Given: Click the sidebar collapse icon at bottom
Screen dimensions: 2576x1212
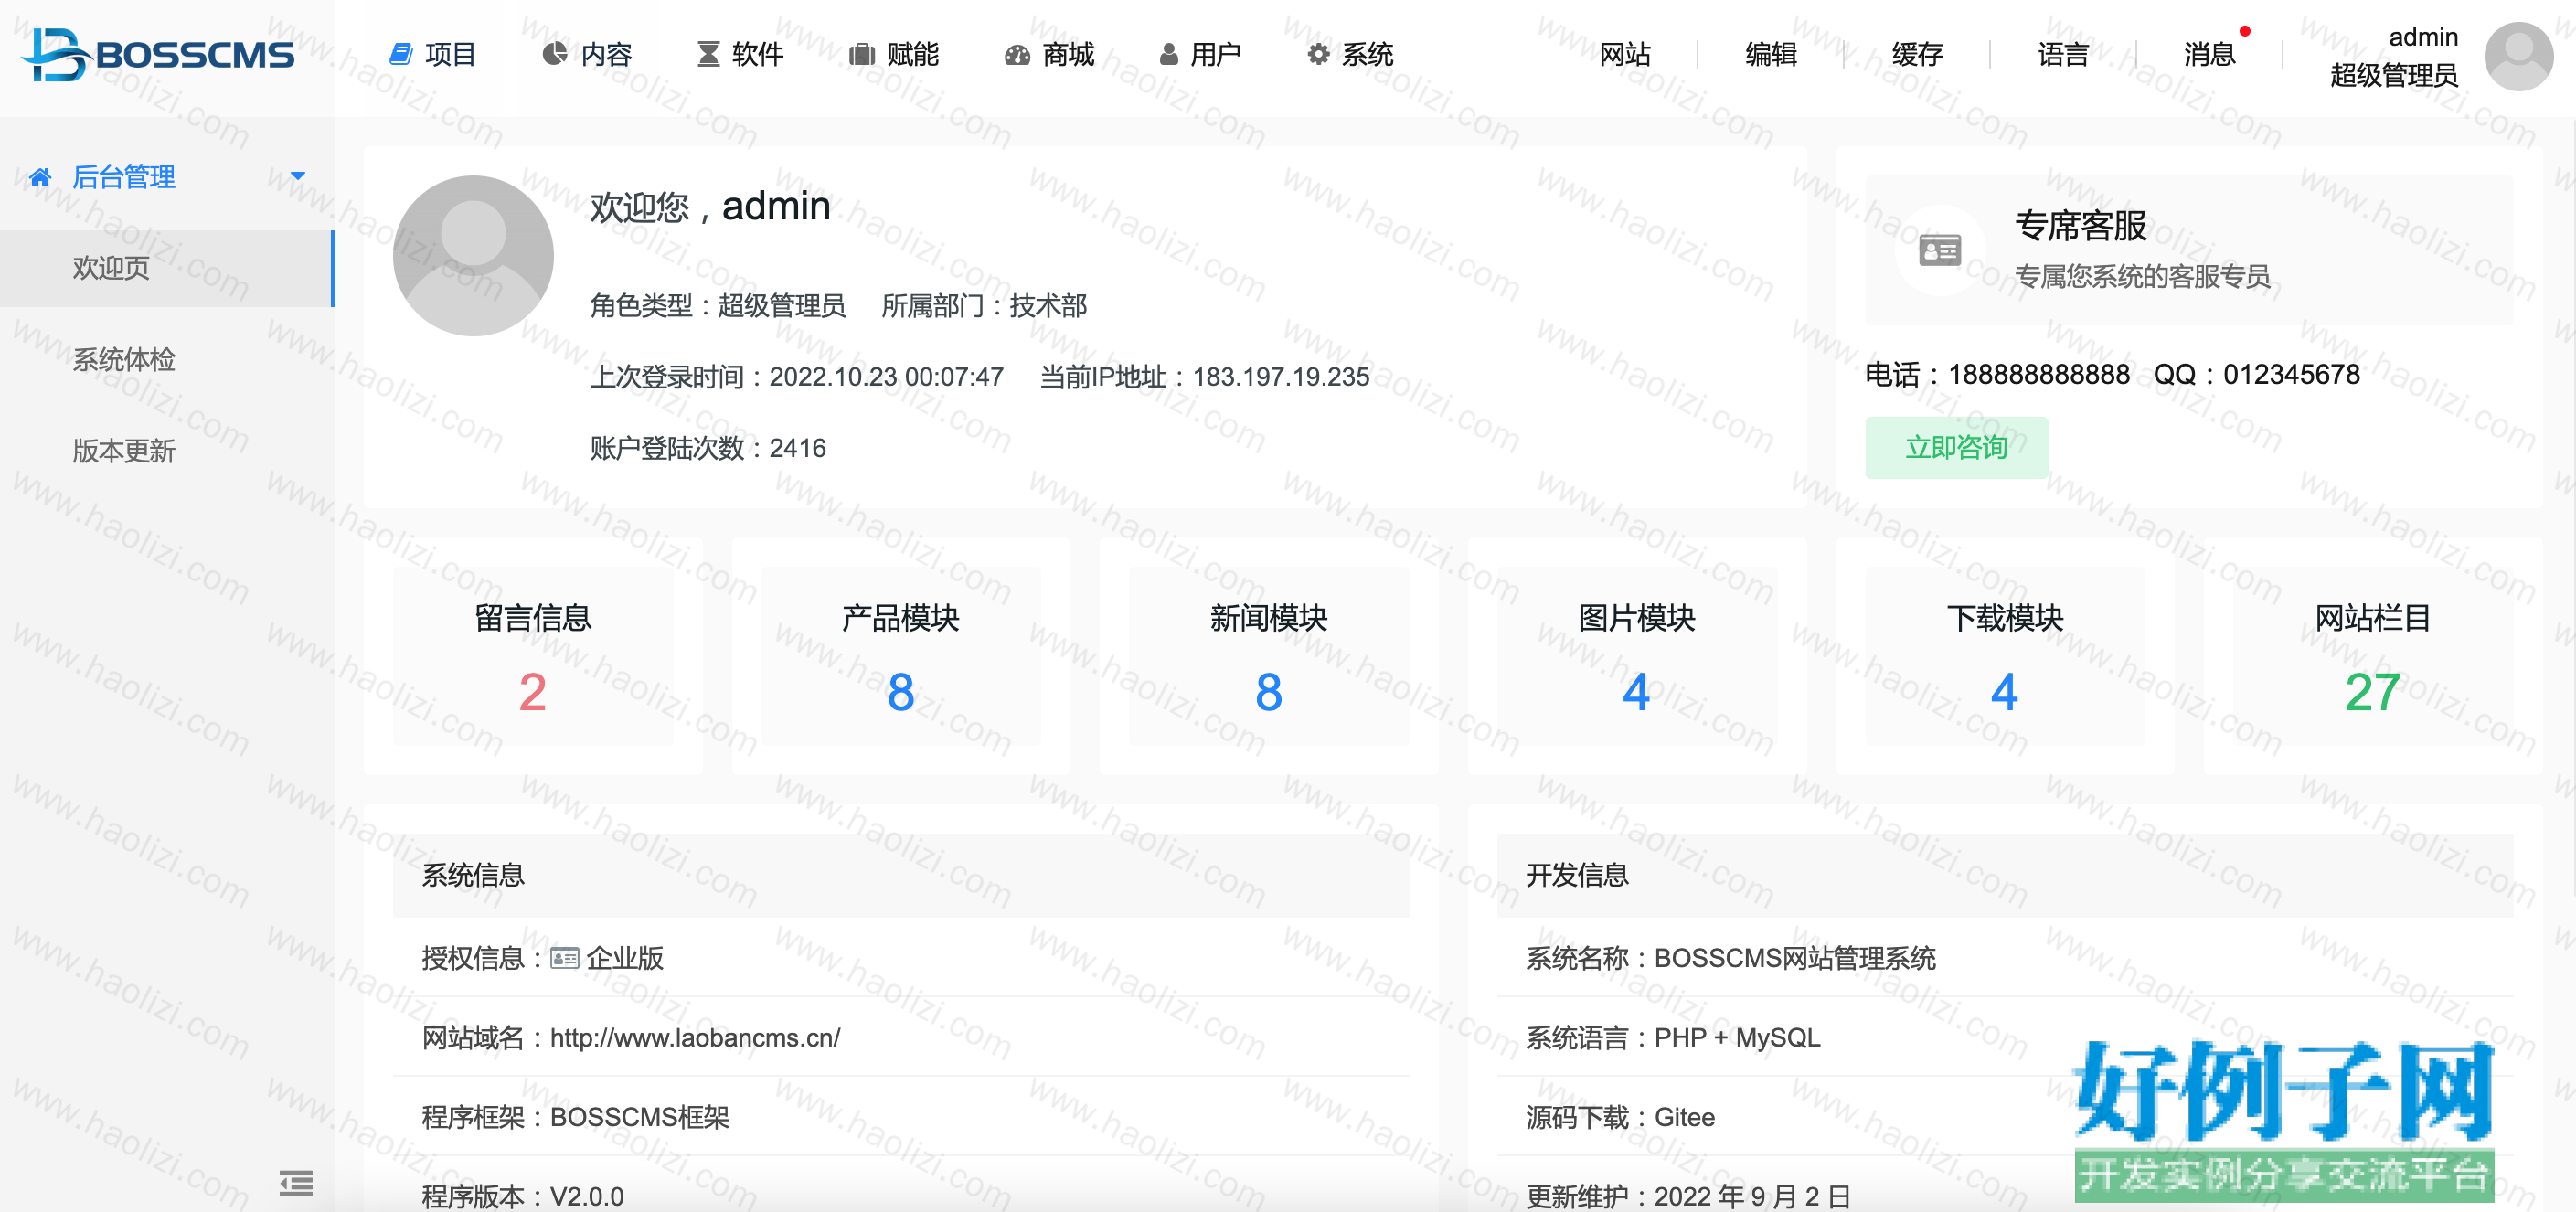Looking at the screenshot, I should [296, 1183].
